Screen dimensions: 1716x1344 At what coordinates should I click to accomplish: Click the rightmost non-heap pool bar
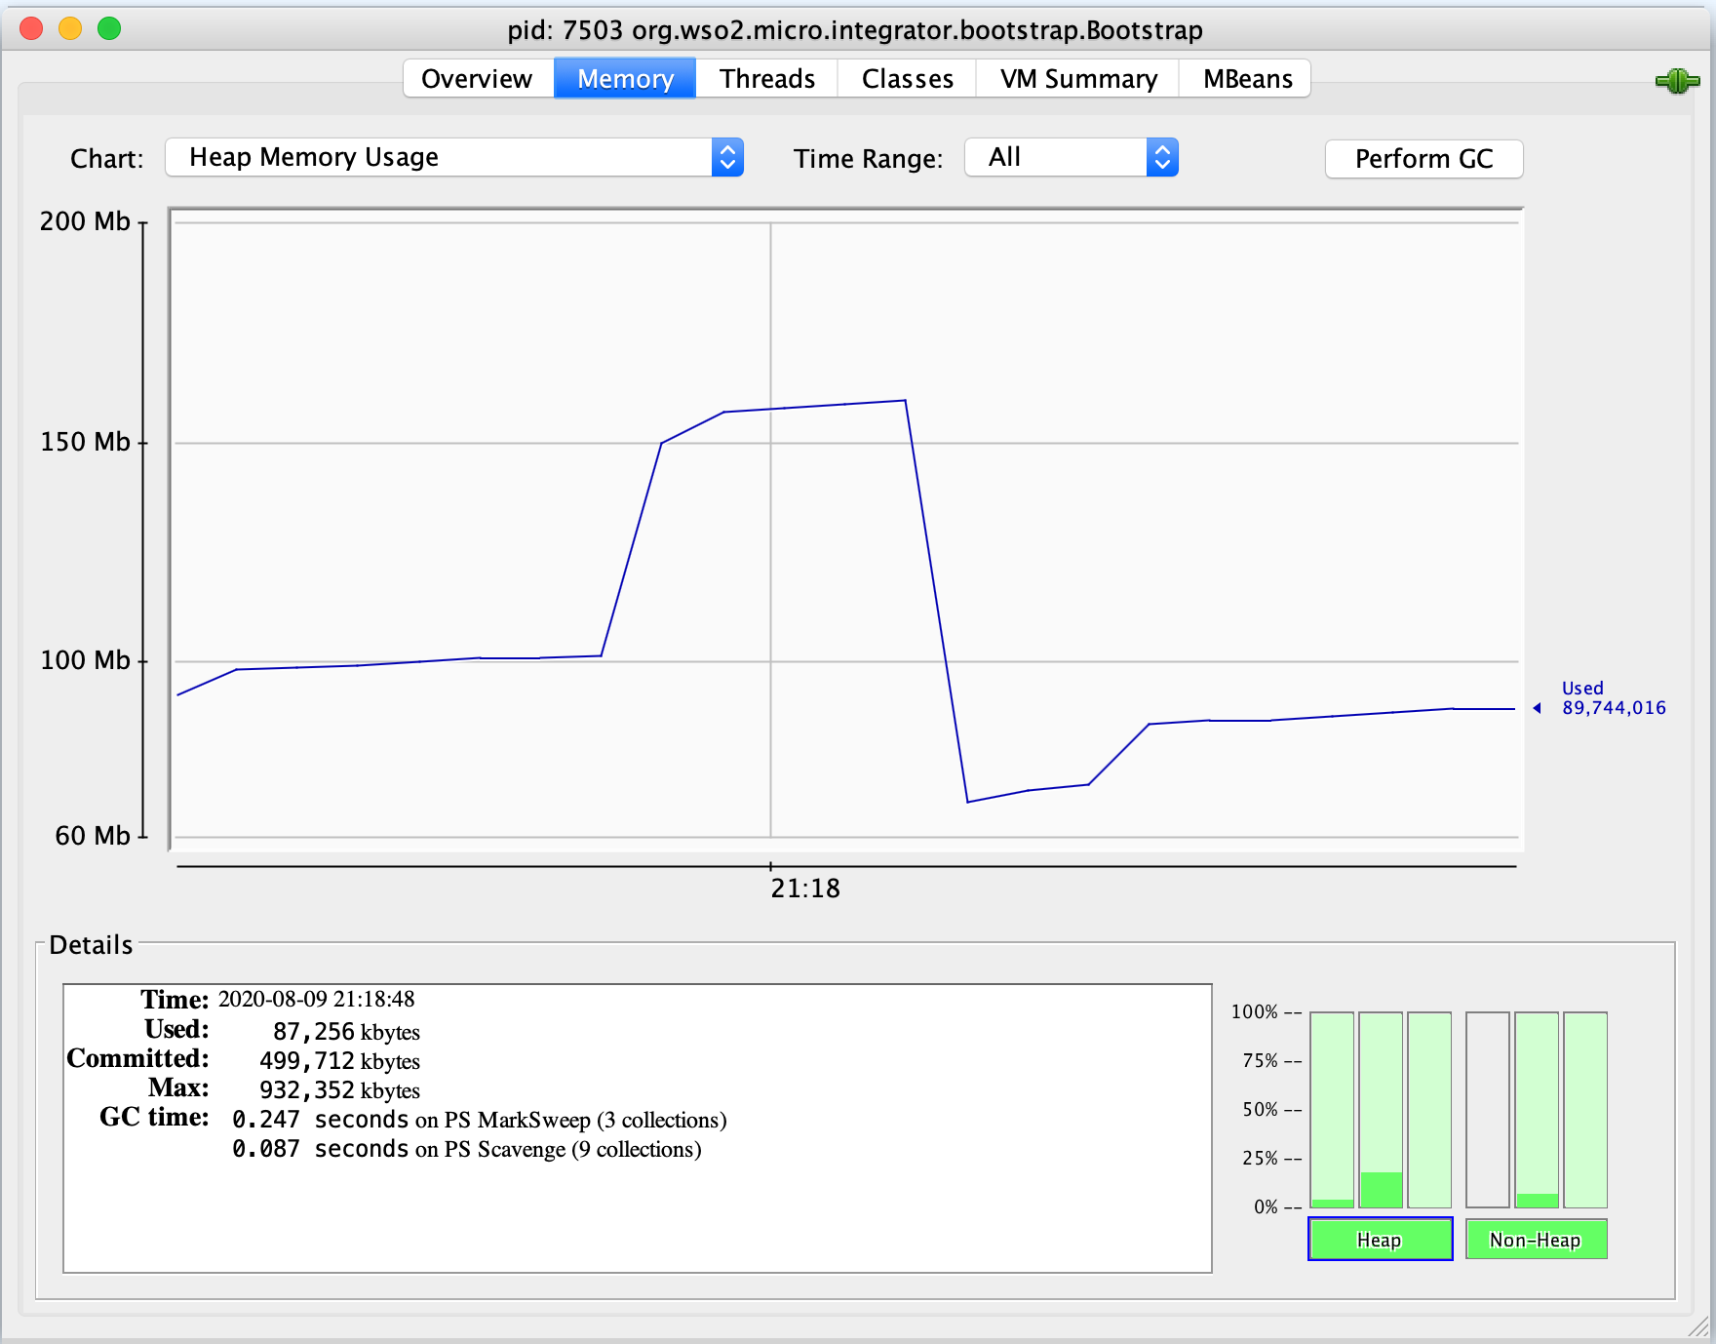coord(1585,1112)
